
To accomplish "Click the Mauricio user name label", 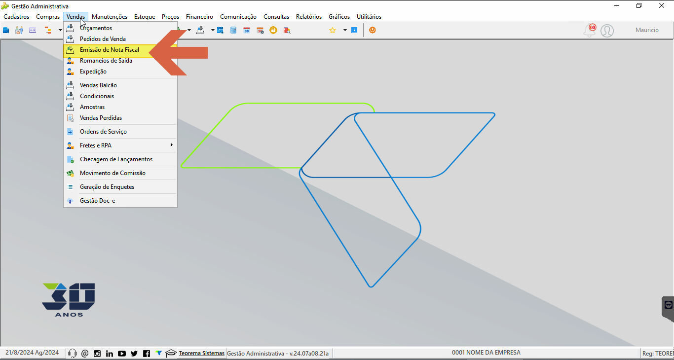I will (647, 30).
